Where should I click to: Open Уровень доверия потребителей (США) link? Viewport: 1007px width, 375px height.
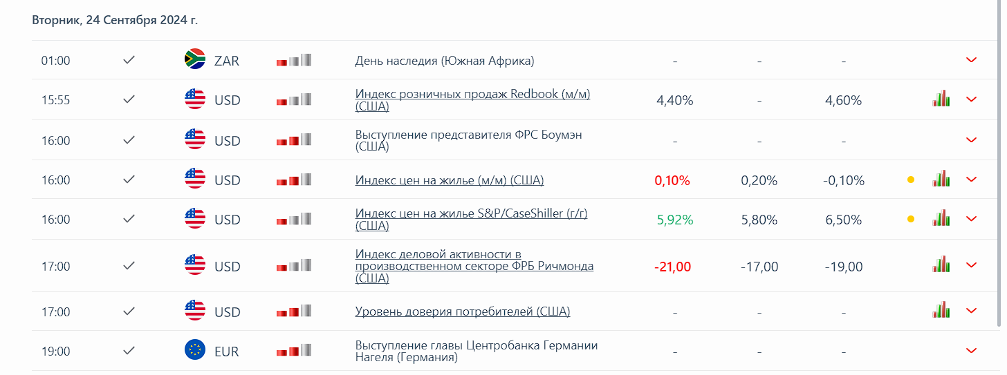tap(463, 311)
